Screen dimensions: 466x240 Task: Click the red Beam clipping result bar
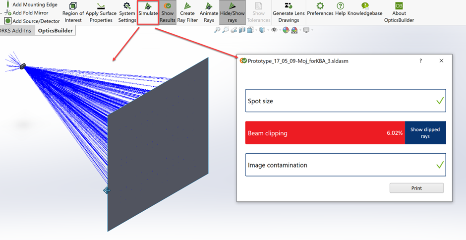pos(325,133)
